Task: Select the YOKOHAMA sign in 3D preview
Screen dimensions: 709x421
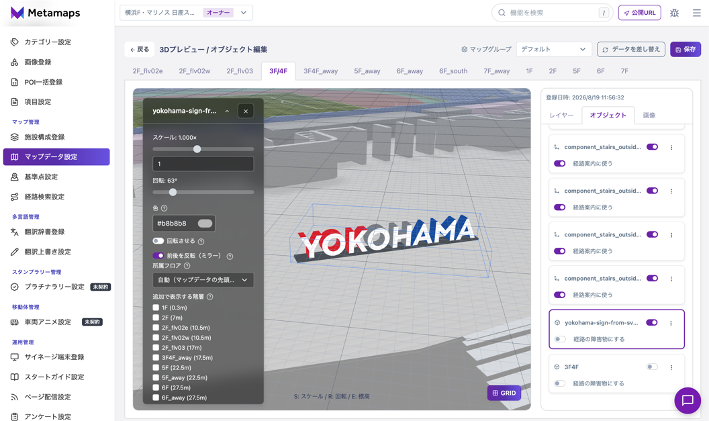Action: coord(387,240)
